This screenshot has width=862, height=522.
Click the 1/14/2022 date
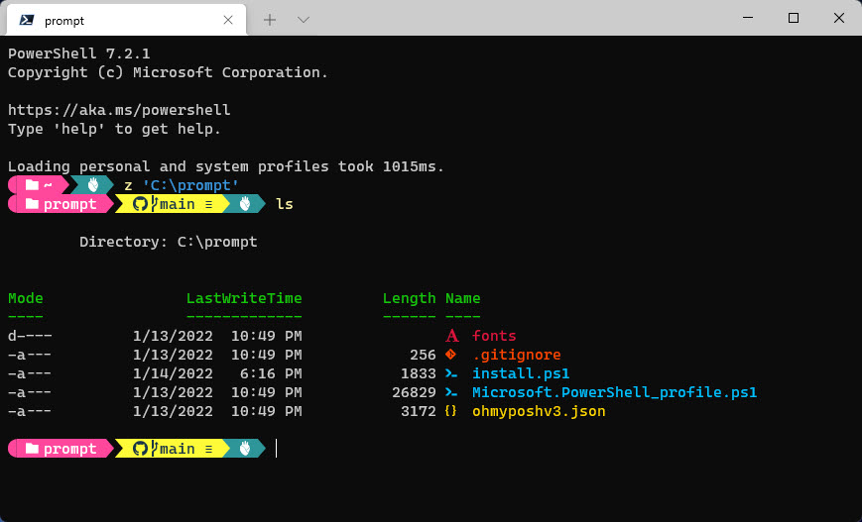tap(173, 373)
